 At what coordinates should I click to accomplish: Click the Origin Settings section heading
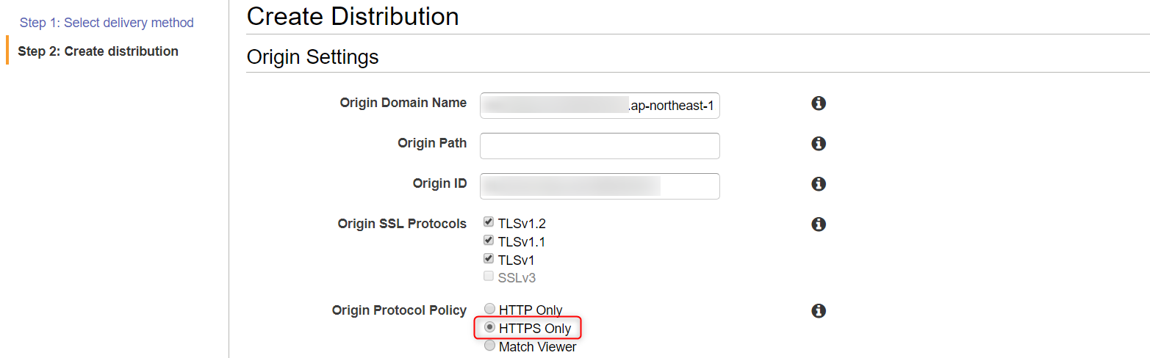(x=313, y=57)
